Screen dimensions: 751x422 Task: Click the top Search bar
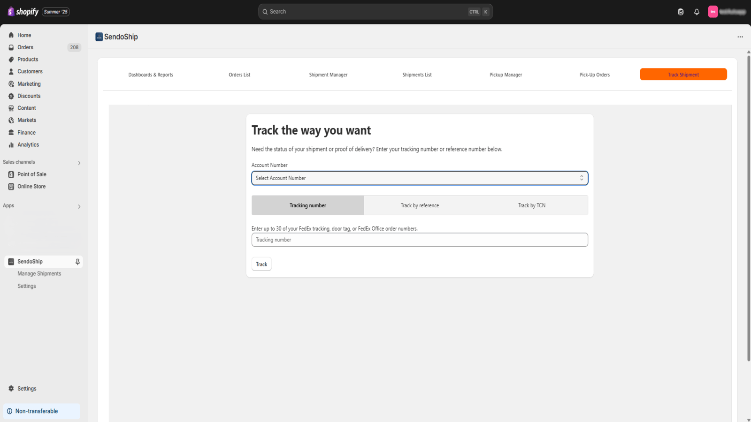(x=375, y=12)
